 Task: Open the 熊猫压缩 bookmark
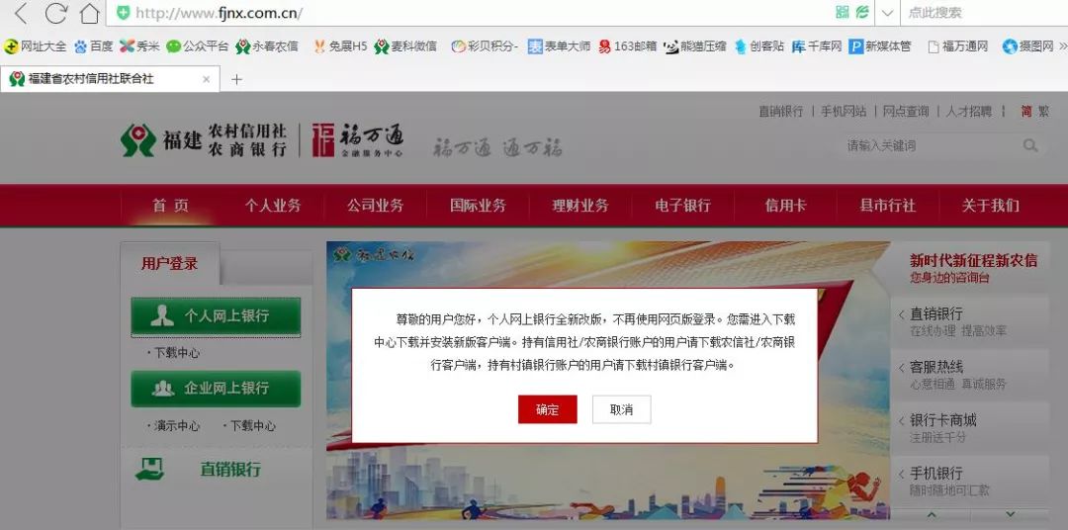click(695, 46)
